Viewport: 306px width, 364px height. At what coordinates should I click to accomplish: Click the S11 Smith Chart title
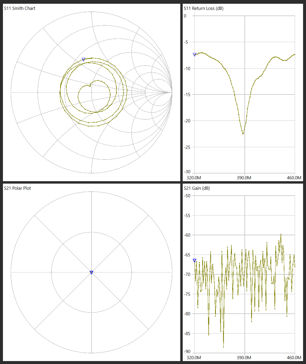pos(20,8)
